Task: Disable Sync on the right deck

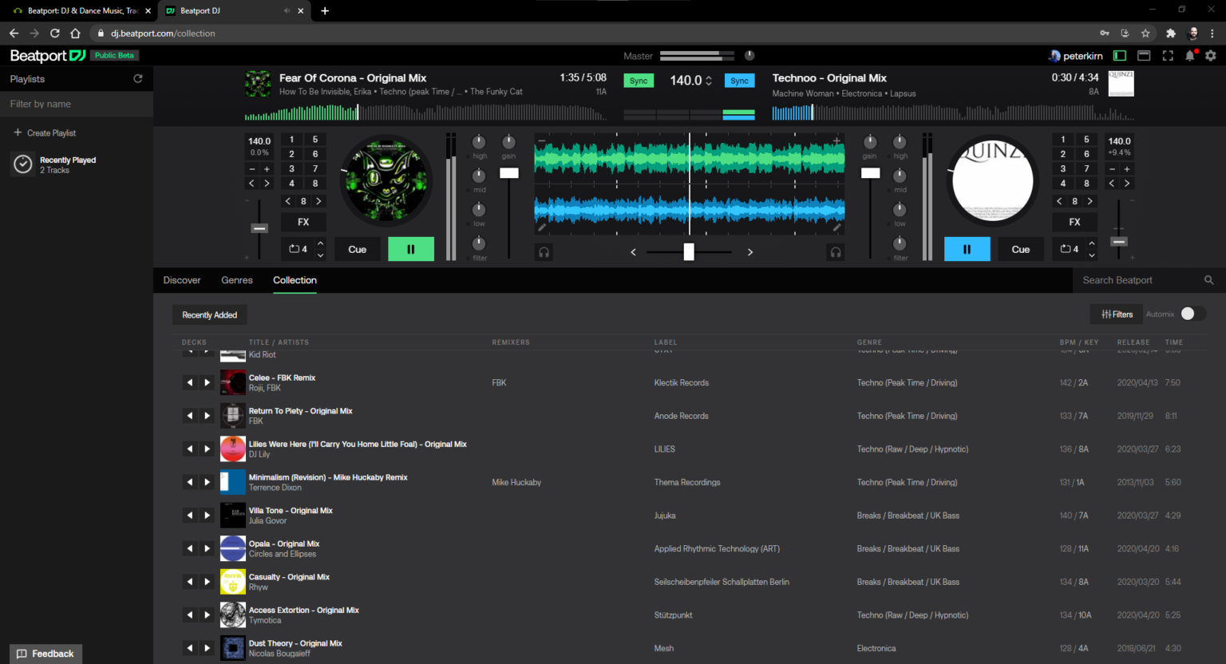Action: [739, 80]
